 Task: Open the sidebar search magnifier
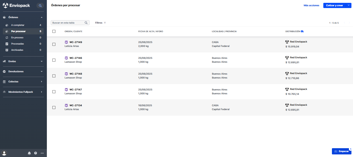coord(40,5)
